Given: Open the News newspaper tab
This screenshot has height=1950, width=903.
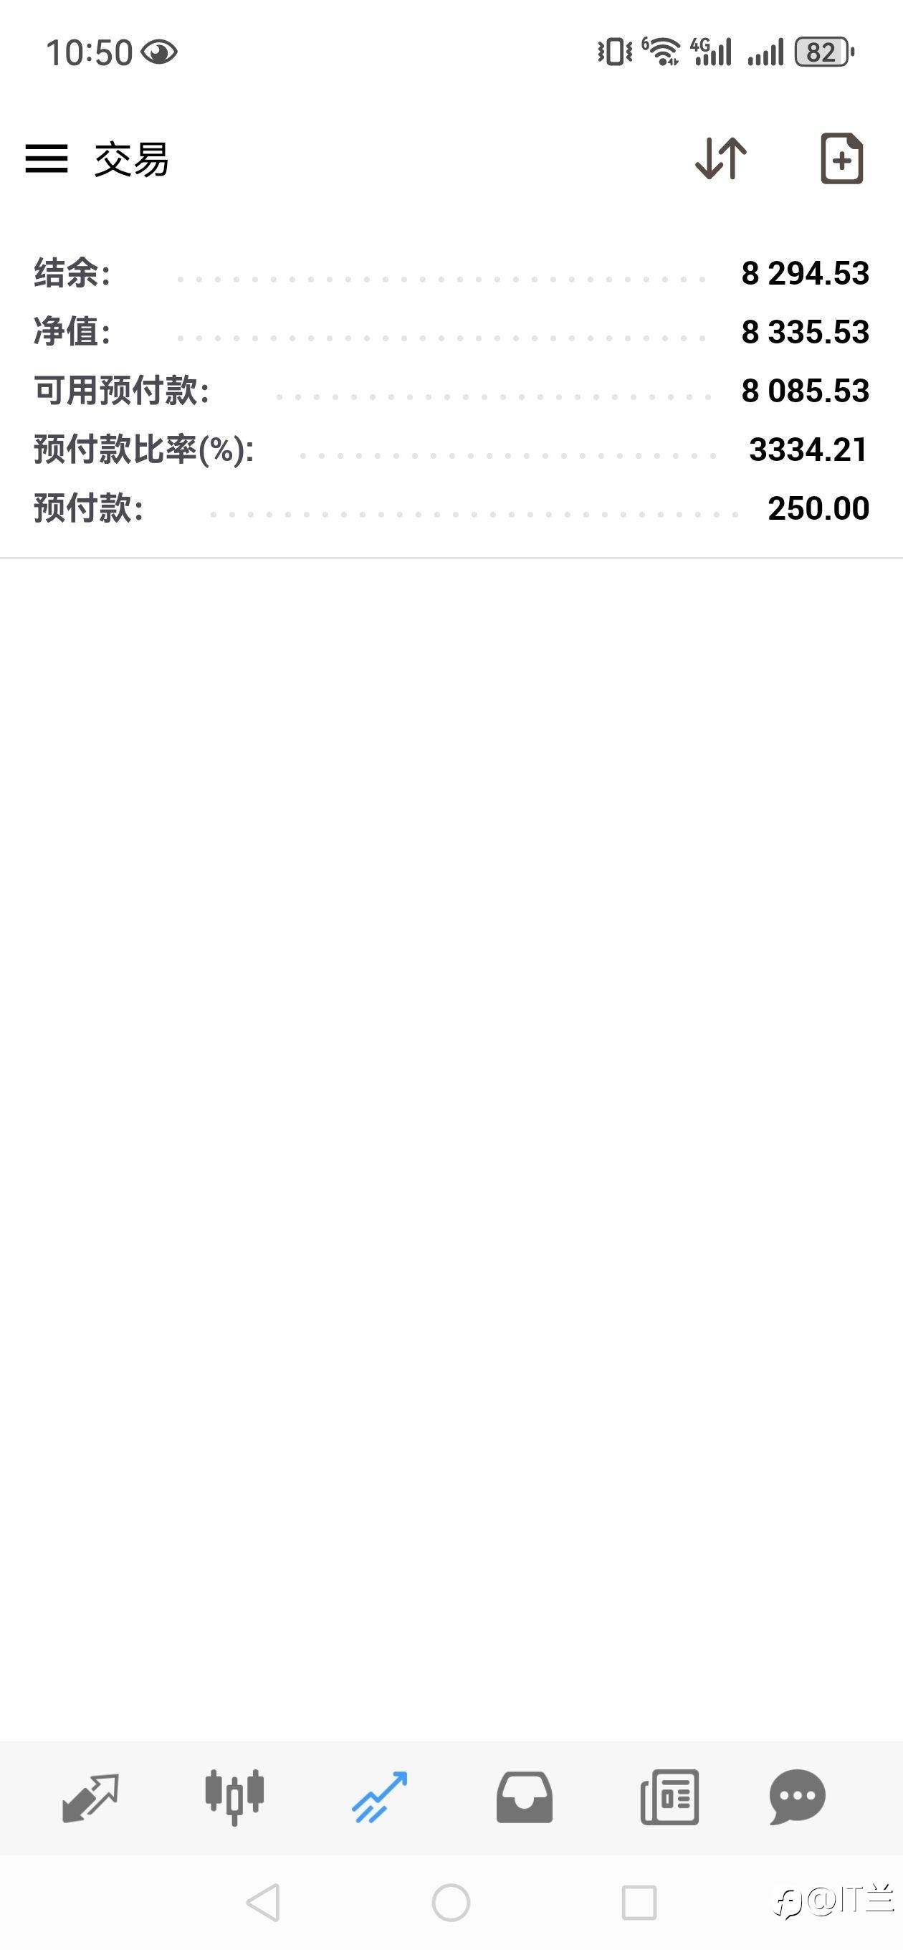Looking at the screenshot, I should [x=669, y=1797].
